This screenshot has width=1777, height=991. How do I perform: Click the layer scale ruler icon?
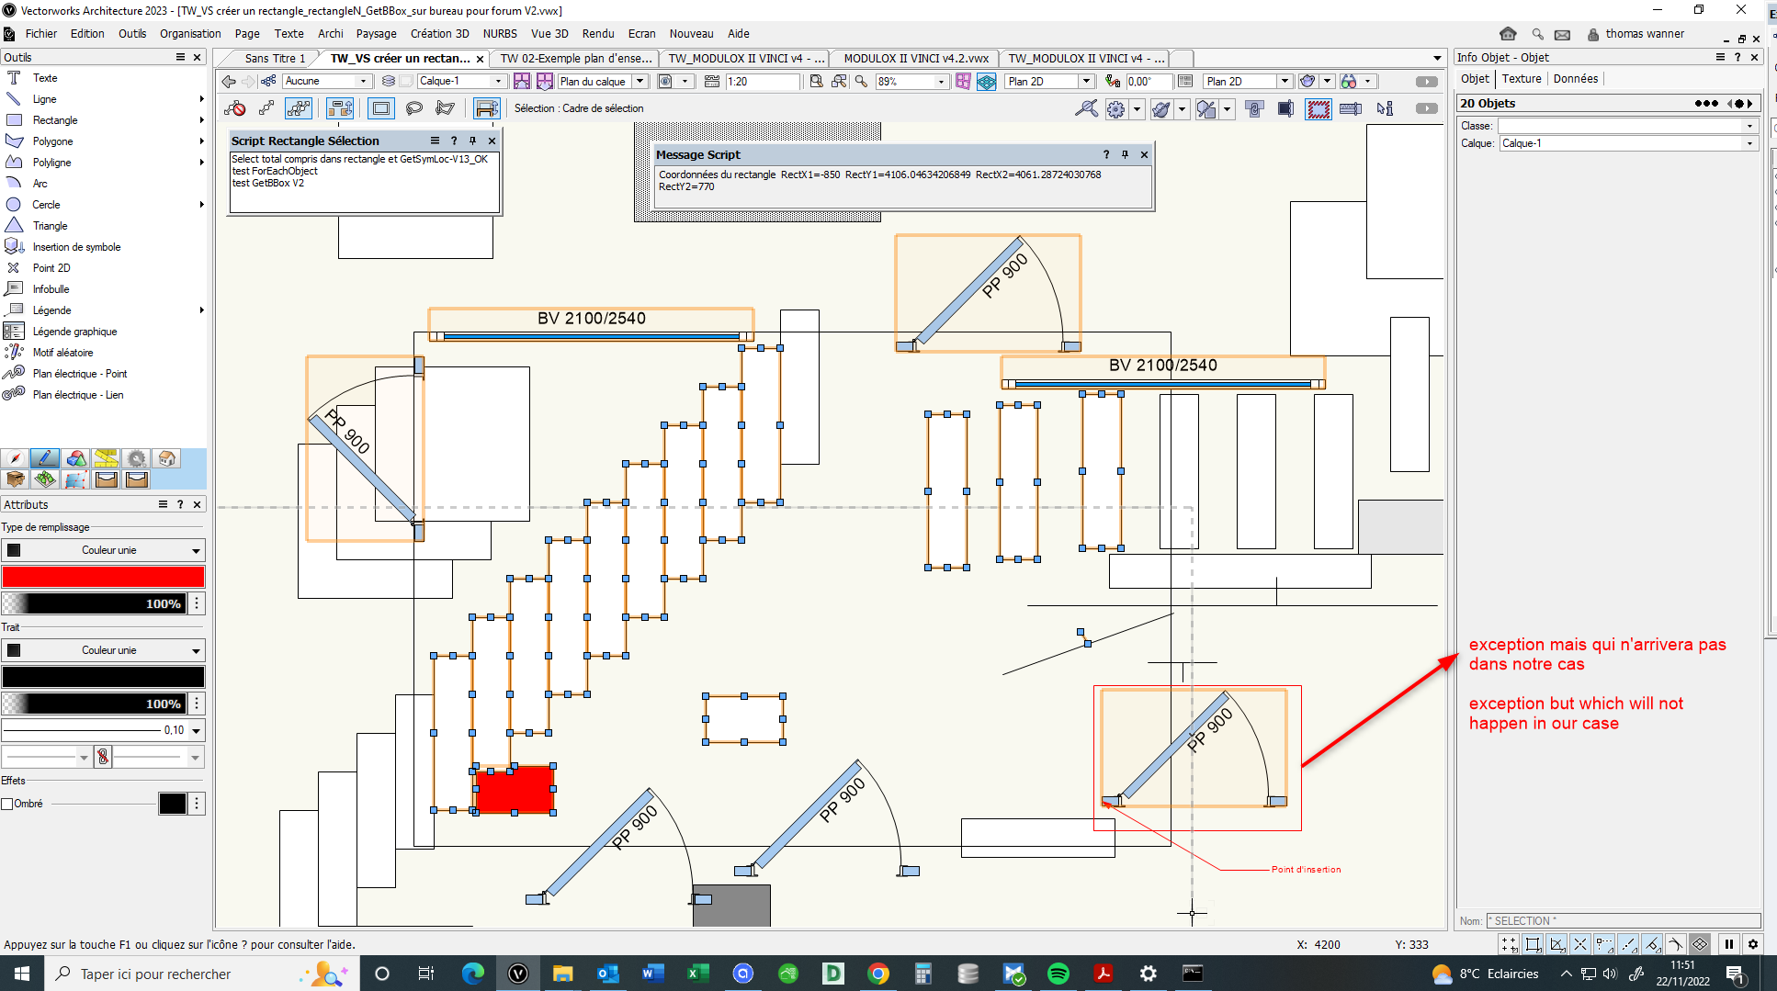[712, 82]
